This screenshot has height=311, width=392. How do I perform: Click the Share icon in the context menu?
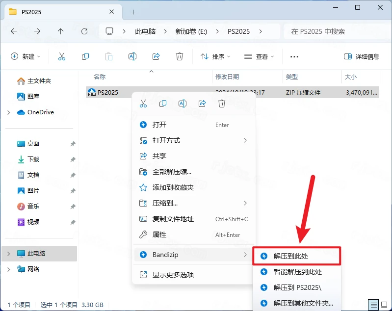point(202,104)
